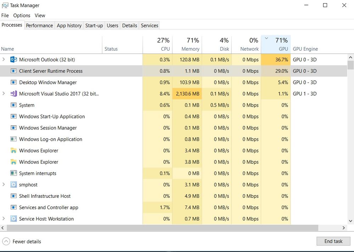
Task: Click the 29.0% GPU usage cell
Action: tap(276, 71)
